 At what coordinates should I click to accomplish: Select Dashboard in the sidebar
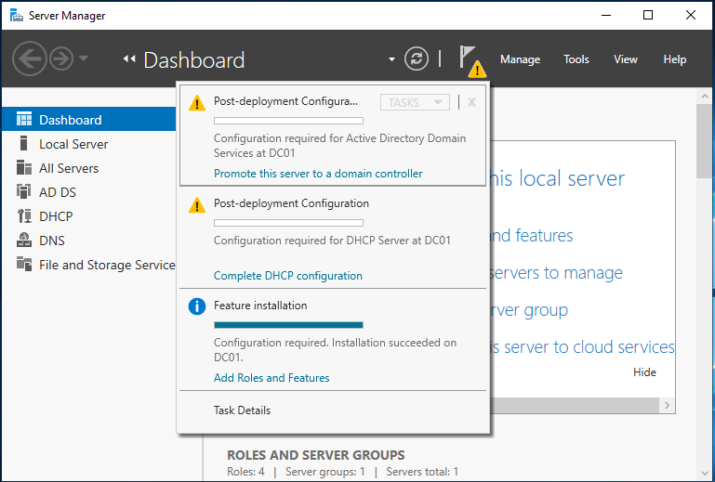89,120
